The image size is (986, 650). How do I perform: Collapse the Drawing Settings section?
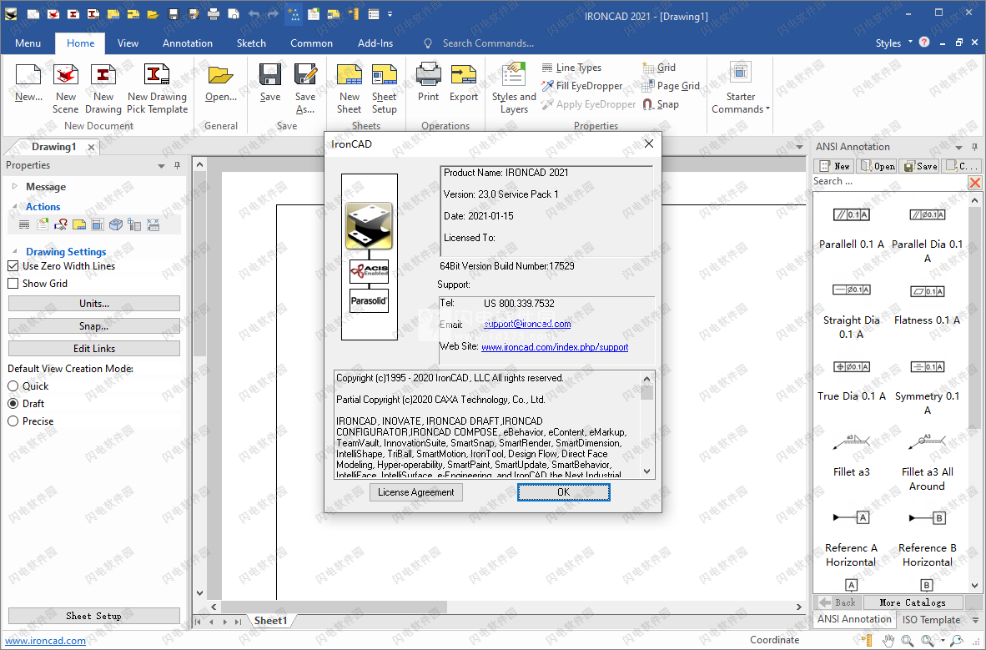(14, 251)
